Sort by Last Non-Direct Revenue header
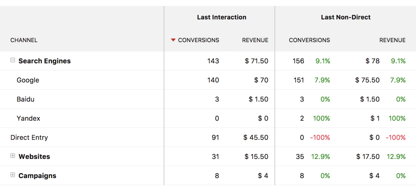The height and width of the screenshot is (191, 416). [x=392, y=40]
